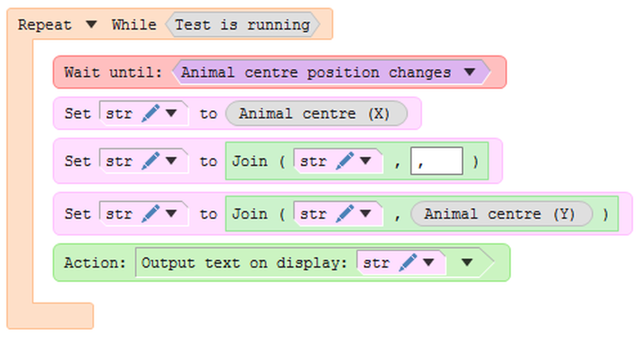The height and width of the screenshot is (341, 642).
Task: Click the comma text field in the Join block
Action: tap(436, 161)
